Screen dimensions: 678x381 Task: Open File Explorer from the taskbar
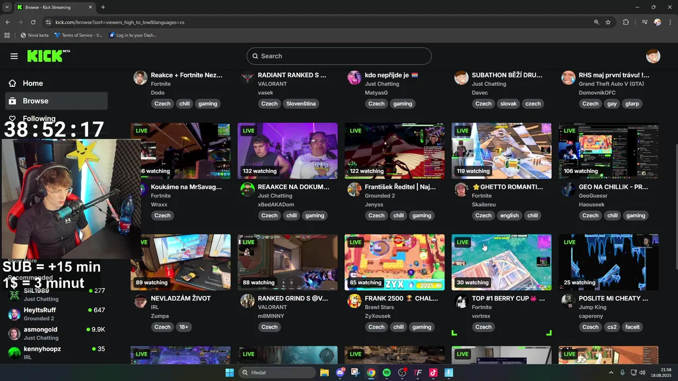(x=324, y=373)
